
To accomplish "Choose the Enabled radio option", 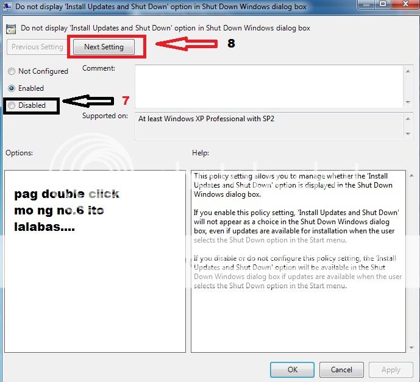I will (x=12, y=88).
